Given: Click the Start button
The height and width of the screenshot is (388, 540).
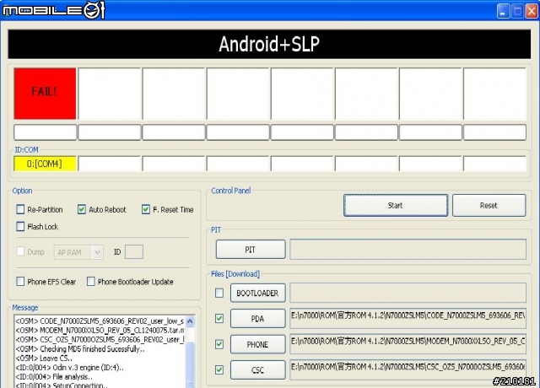Looking at the screenshot, I should 396,206.
